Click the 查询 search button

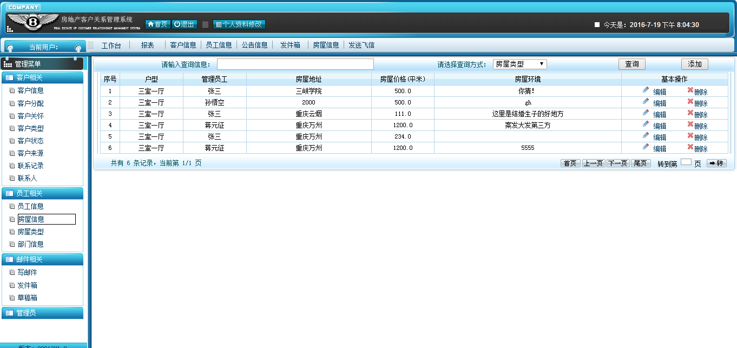632,64
